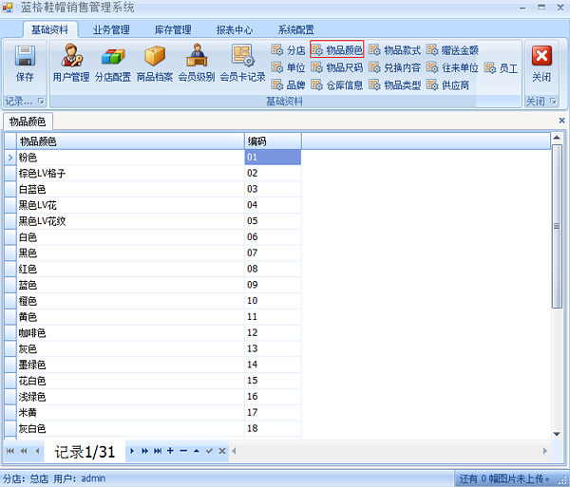This screenshot has width=570, height=487.
Task: Expand the 记录 group dialog launcher
Action: [41, 101]
